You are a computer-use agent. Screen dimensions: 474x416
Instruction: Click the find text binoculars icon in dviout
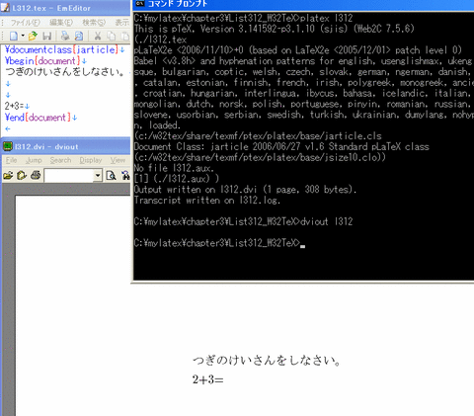click(x=125, y=176)
